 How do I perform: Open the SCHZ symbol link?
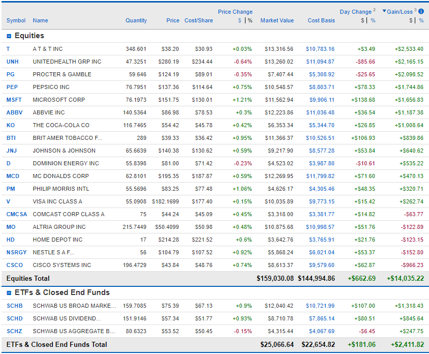tap(14, 332)
